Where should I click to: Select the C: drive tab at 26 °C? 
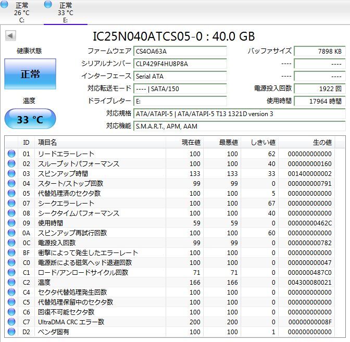coord(22,12)
